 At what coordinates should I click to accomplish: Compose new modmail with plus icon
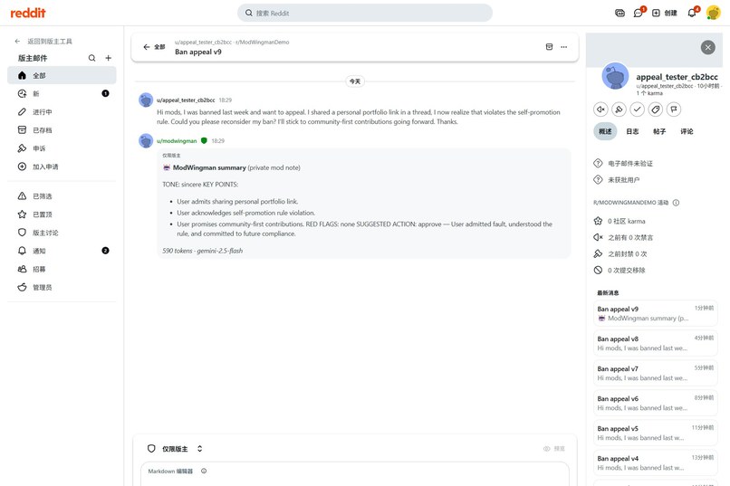108,58
